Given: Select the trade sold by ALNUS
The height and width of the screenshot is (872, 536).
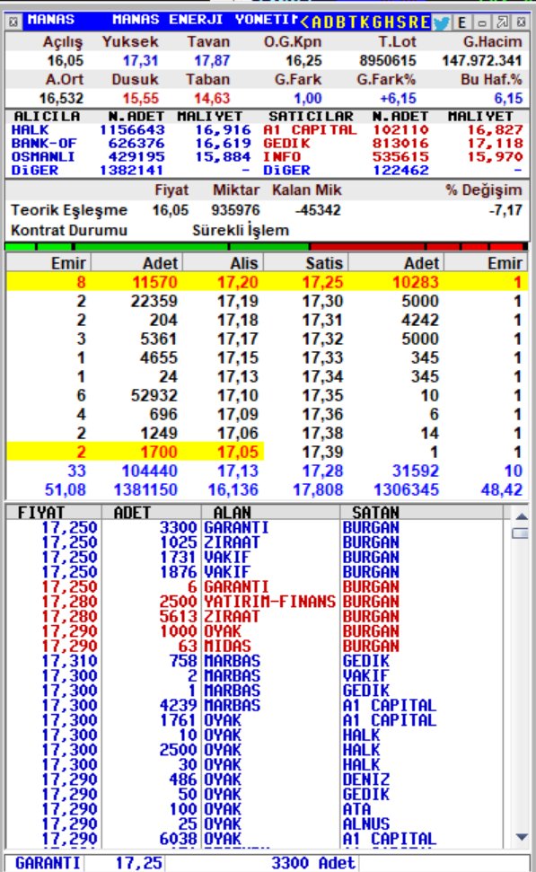Looking at the screenshot, I should point(256,824).
